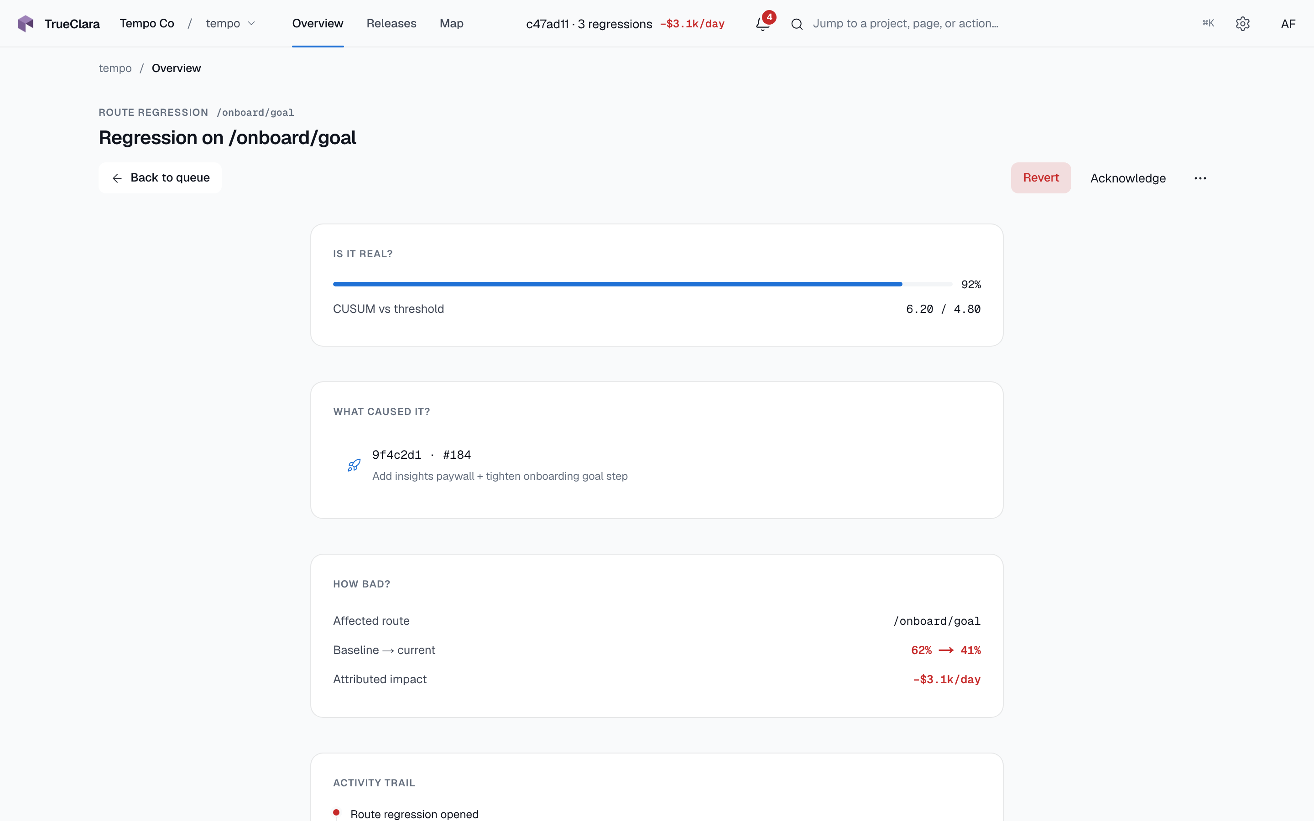Click the TrueClara brand name
The height and width of the screenshot is (821, 1314).
tap(72, 24)
